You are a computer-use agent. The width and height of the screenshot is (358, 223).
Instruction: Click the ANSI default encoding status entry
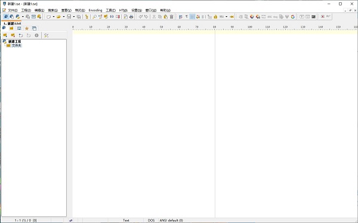point(171,220)
